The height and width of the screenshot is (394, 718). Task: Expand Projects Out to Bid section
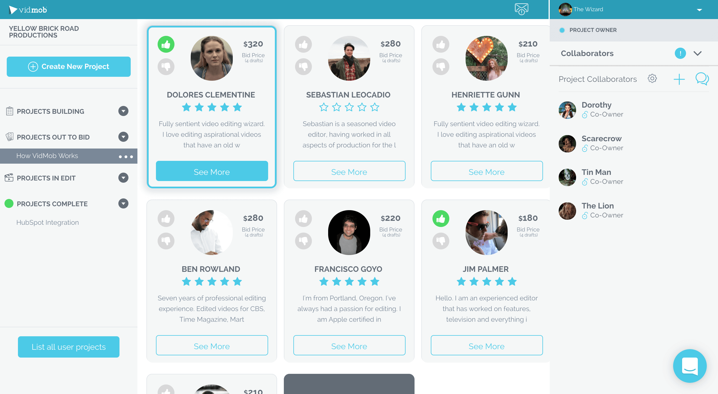click(123, 137)
